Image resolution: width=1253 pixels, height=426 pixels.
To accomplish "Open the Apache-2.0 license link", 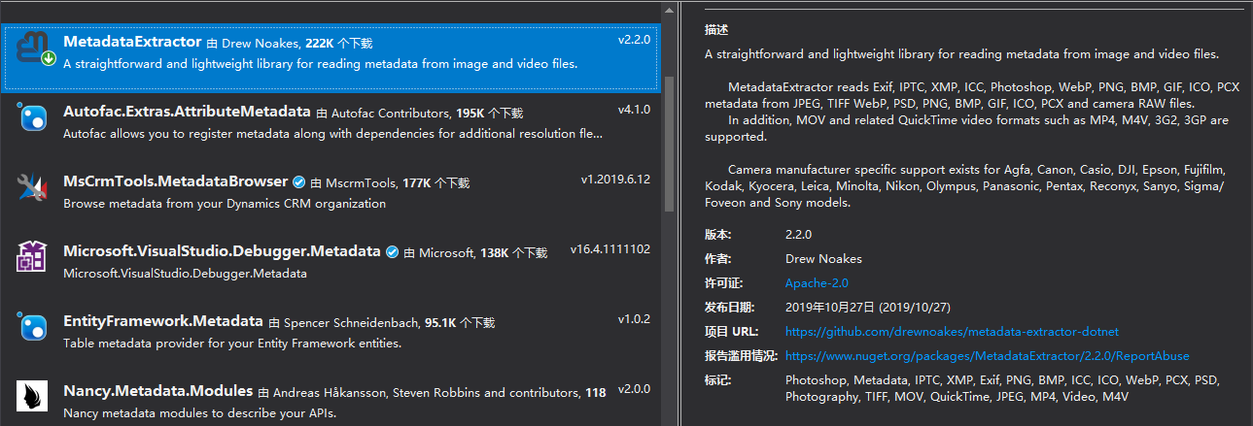I will [817, 283].
